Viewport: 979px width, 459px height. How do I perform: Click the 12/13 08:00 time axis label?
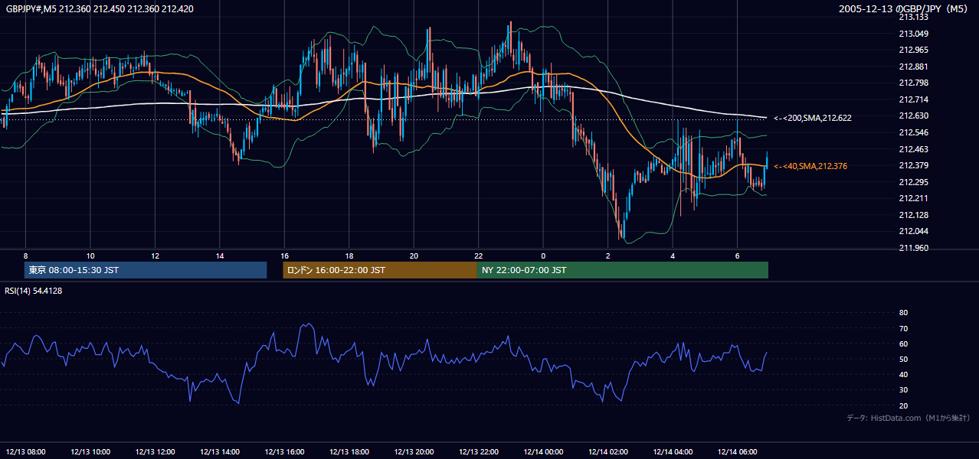click(x=26, y=452)
